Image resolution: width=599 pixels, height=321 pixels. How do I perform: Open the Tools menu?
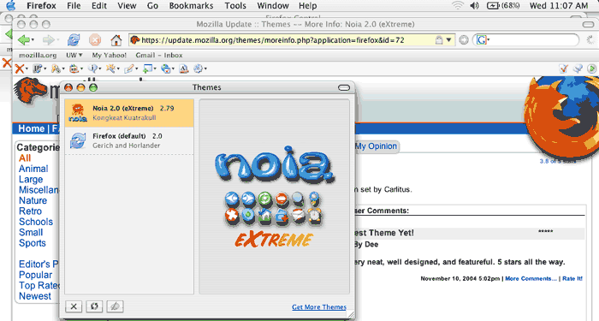pyautogui.click(x=235, y=6)
